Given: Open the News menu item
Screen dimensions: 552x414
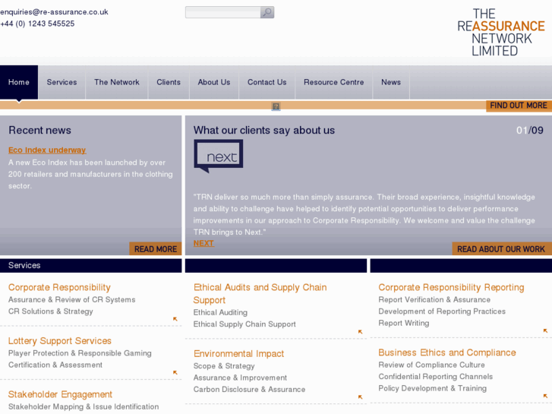Looking at the screenshot, I should (x=391, y=82).
